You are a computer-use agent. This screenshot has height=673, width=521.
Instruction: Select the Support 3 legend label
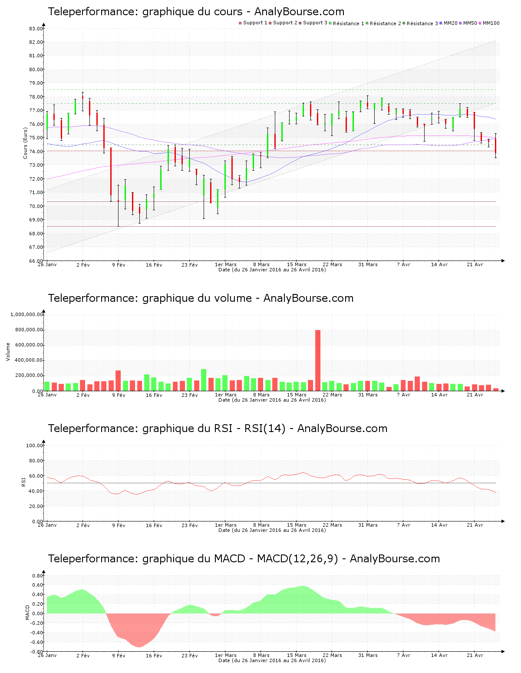[x=315, y=23]
